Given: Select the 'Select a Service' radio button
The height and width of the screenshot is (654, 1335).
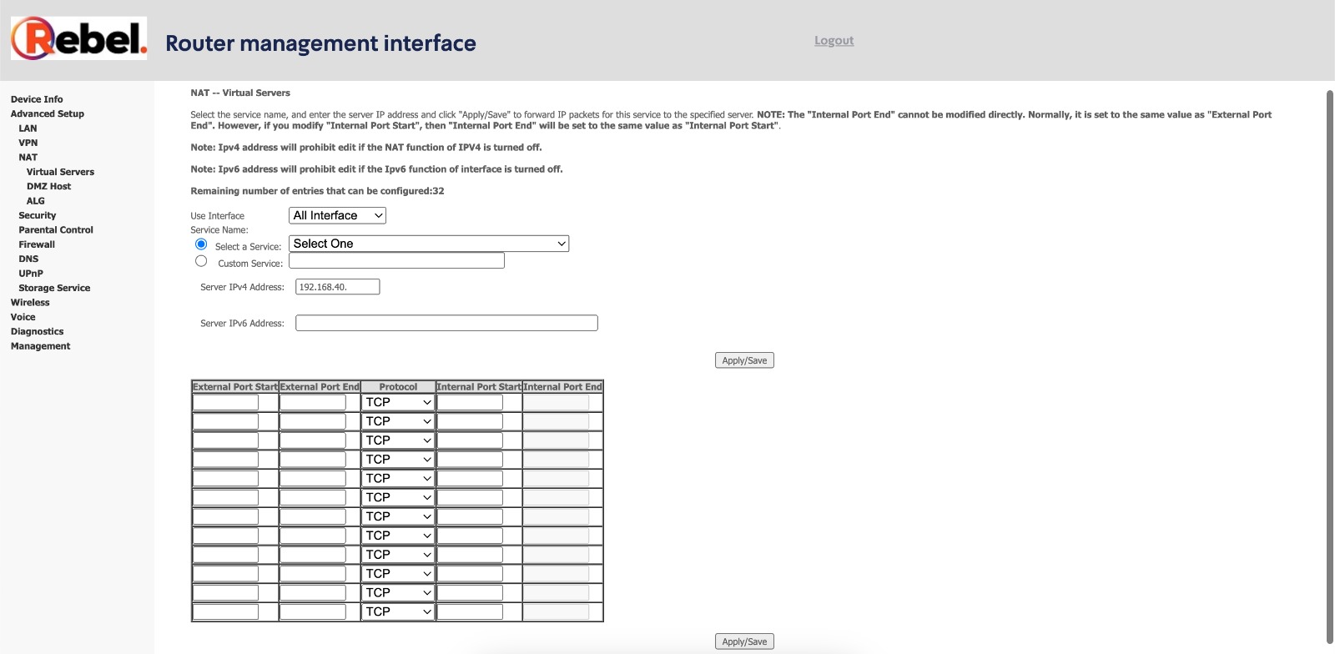Looking at the screenshot, I should tap(201, 244).
